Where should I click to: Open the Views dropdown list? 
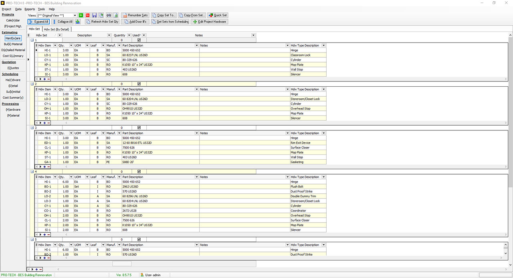pos(75,15)
